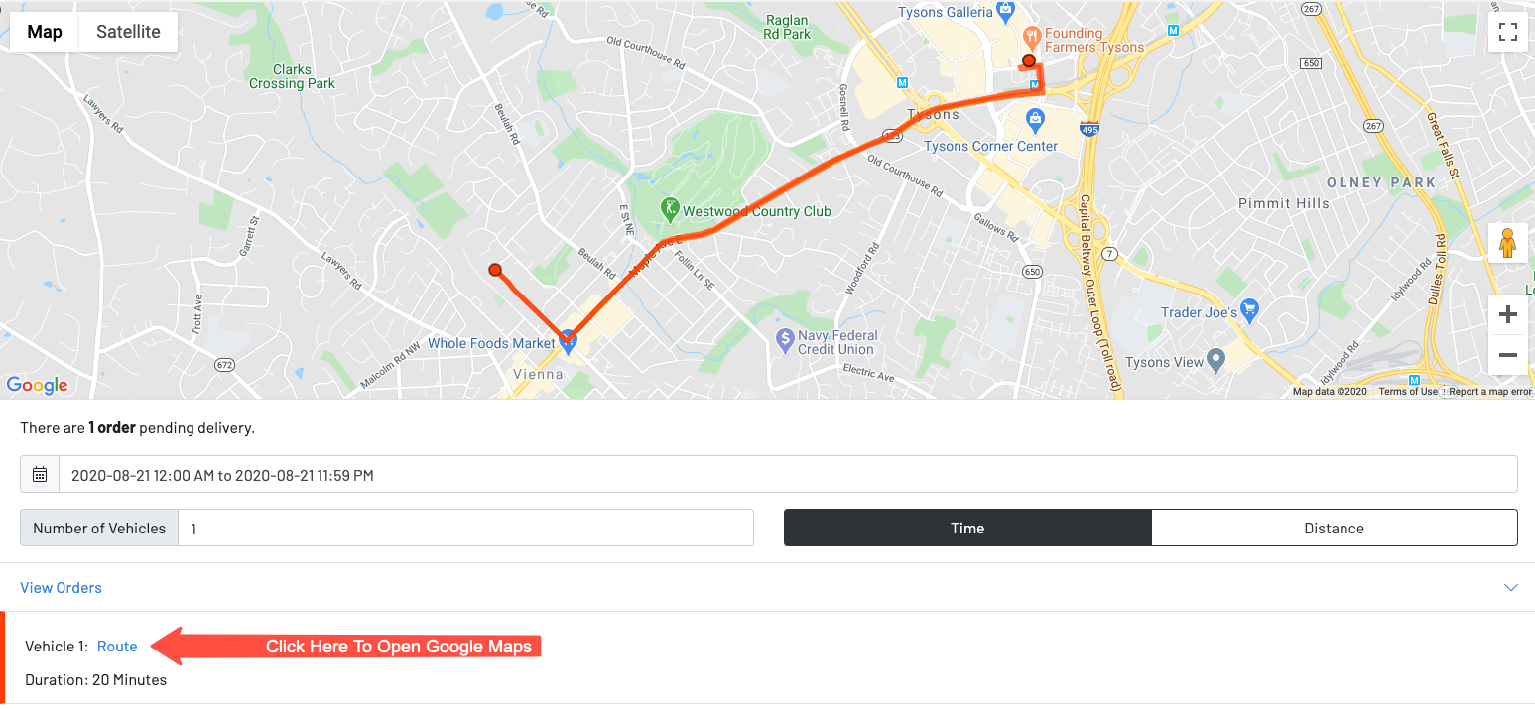
Task: Click the Whole Foods Market pin
Action: coord(568,340)
